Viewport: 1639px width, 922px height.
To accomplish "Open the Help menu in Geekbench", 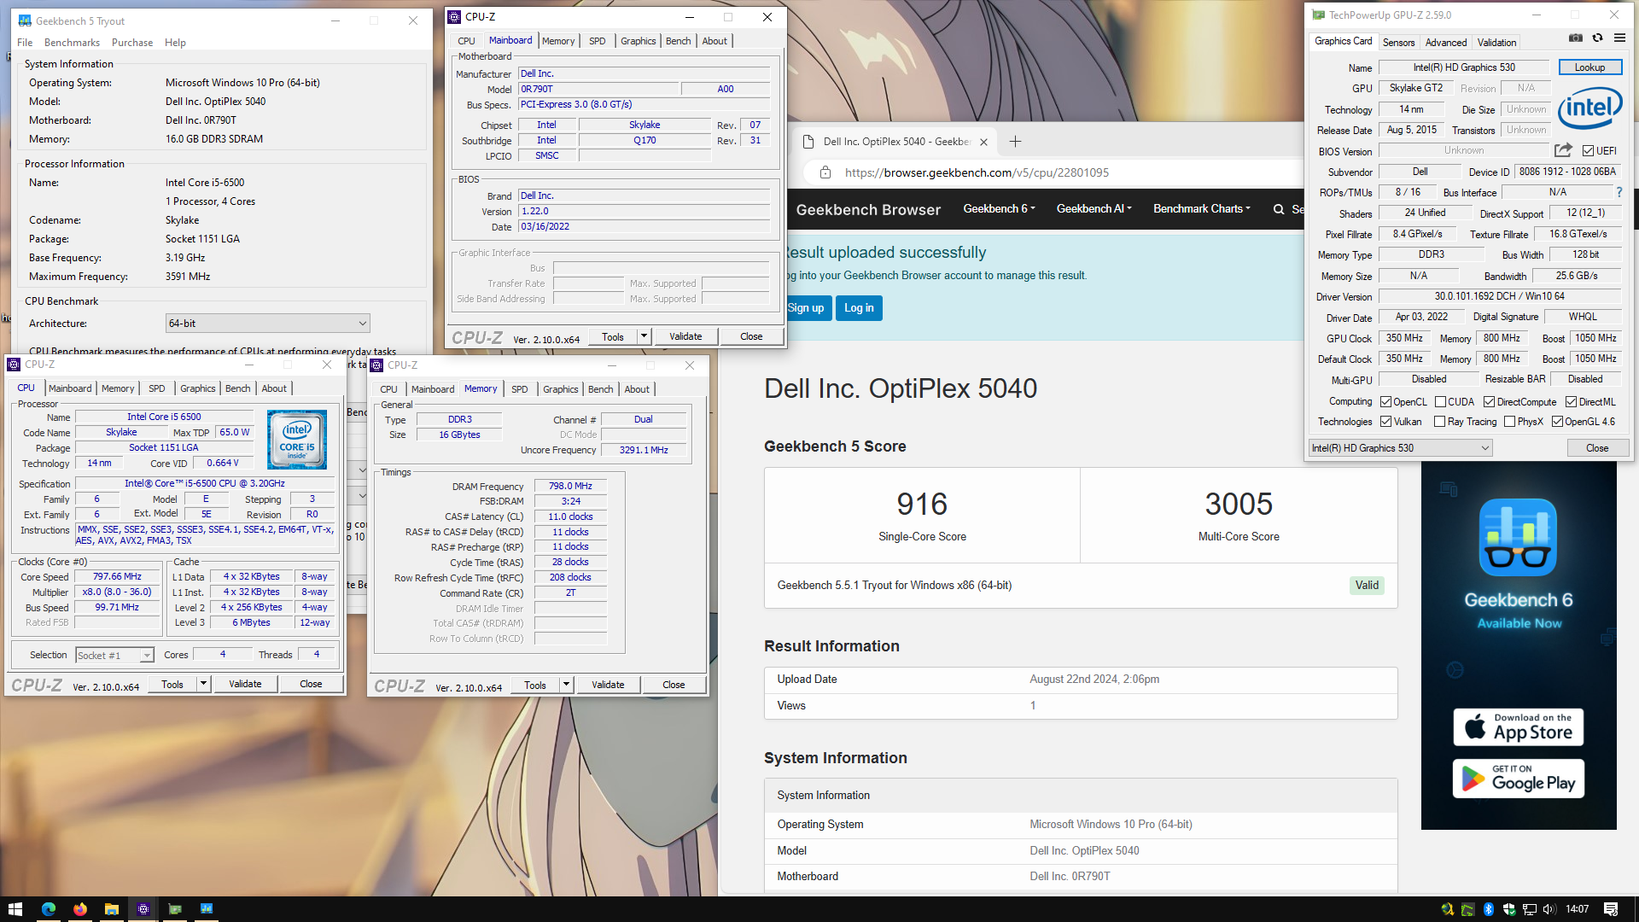I will (x=175, y=43).
